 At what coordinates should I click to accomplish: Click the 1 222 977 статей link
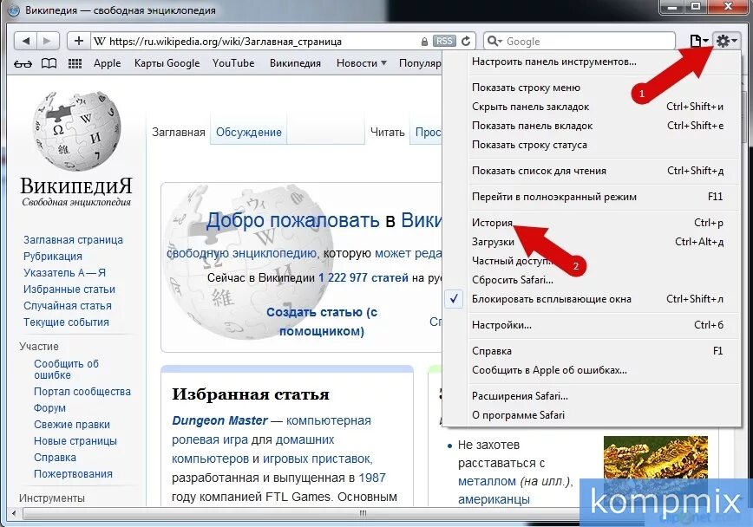click(x=363, y=278)
